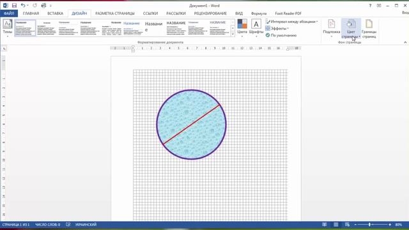Zoom out with the minus button
The height and width of the screenshot is (230, 409).
355,224
